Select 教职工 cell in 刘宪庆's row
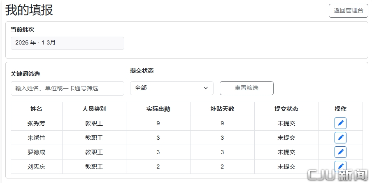Viewport: 372px width, 183px height. 94,167
